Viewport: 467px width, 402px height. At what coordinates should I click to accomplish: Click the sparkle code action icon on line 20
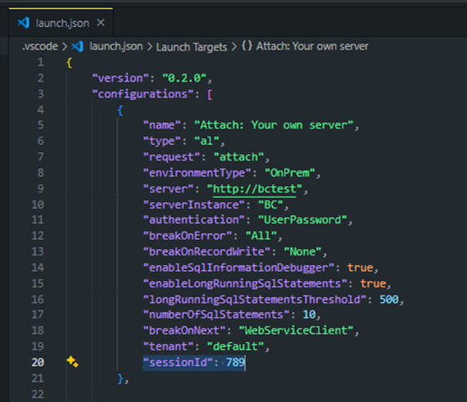pos(72,362)
